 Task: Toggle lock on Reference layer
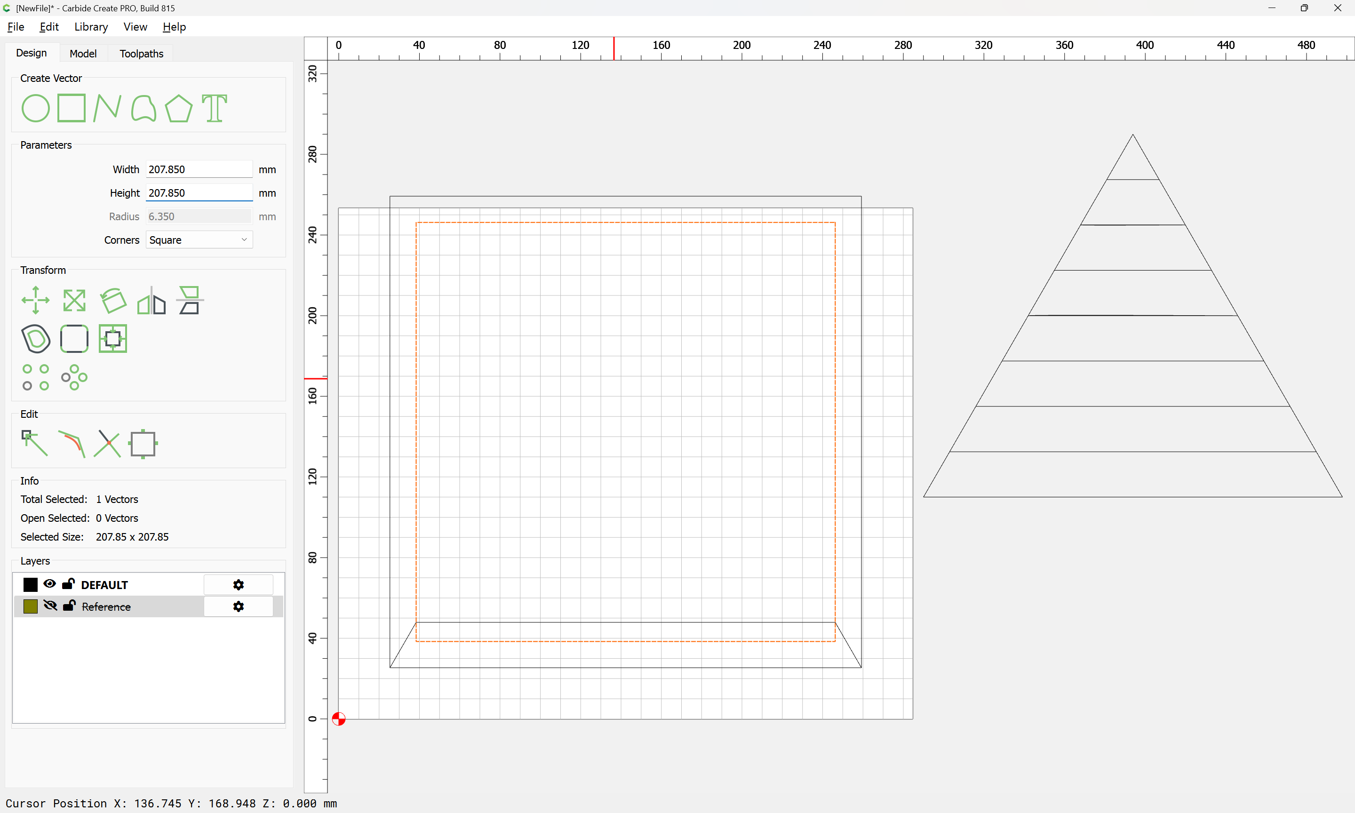70,606
